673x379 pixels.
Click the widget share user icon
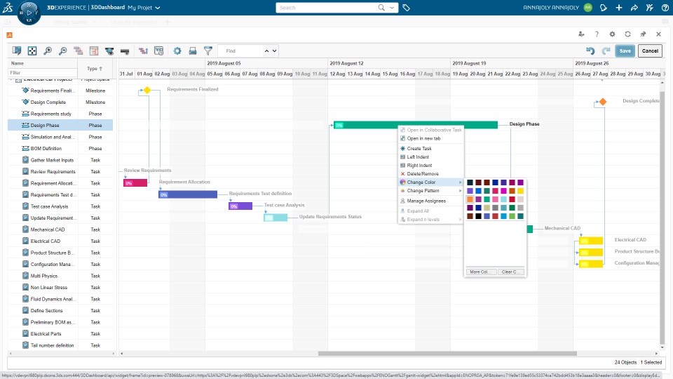tap(581, 34)
